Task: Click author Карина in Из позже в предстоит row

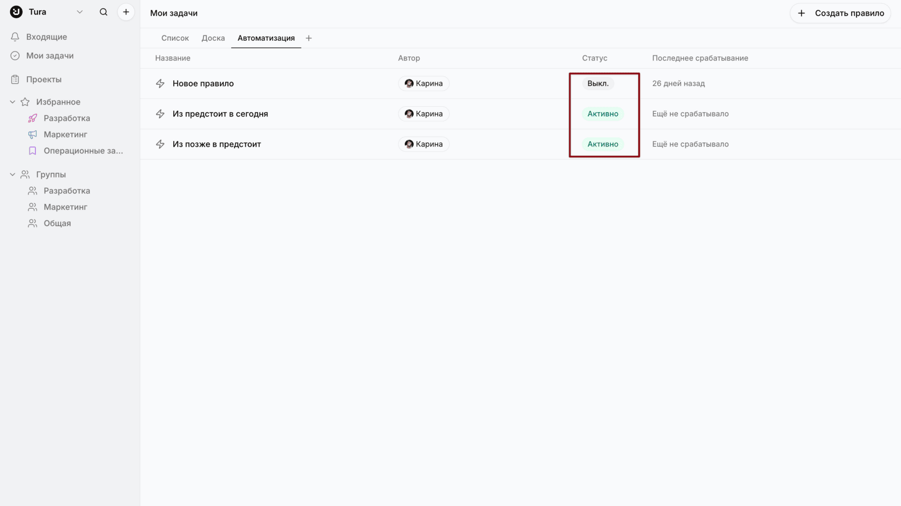Action: pos(424,144)
